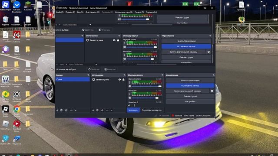Delete scene using Сцены toolbar trash icon
Screen dimensions: 278x156
tap(61, 110)
